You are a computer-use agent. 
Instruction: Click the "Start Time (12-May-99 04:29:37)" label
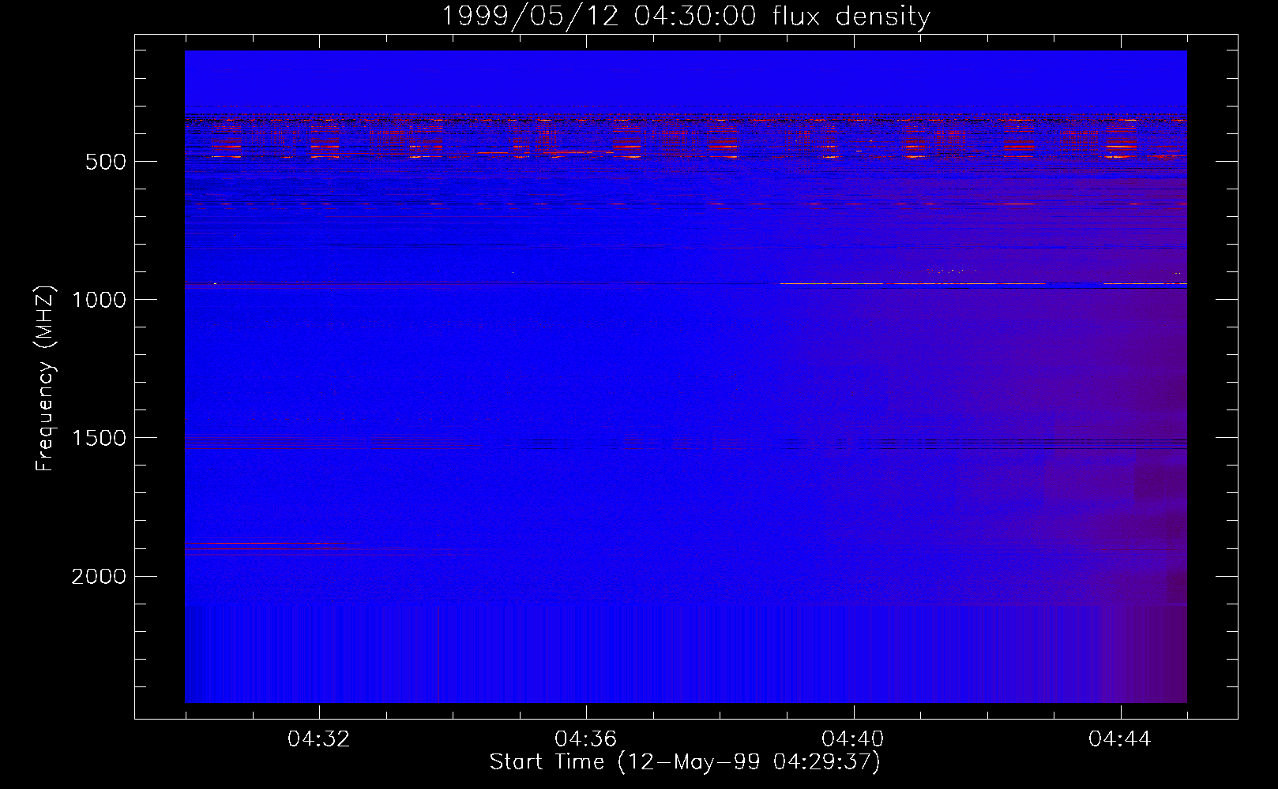coord(685,762)
